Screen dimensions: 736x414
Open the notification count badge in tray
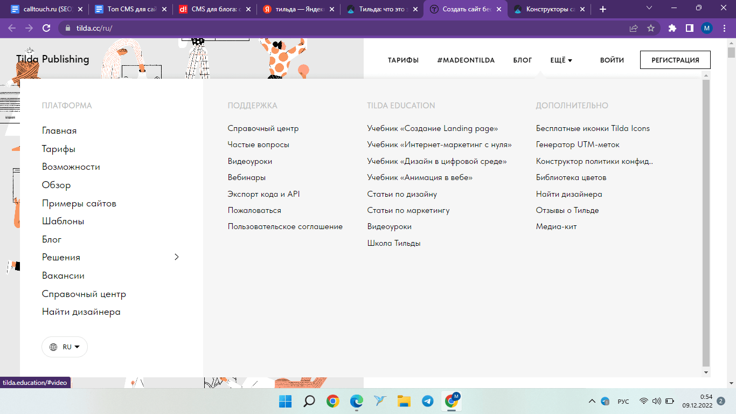721,401
